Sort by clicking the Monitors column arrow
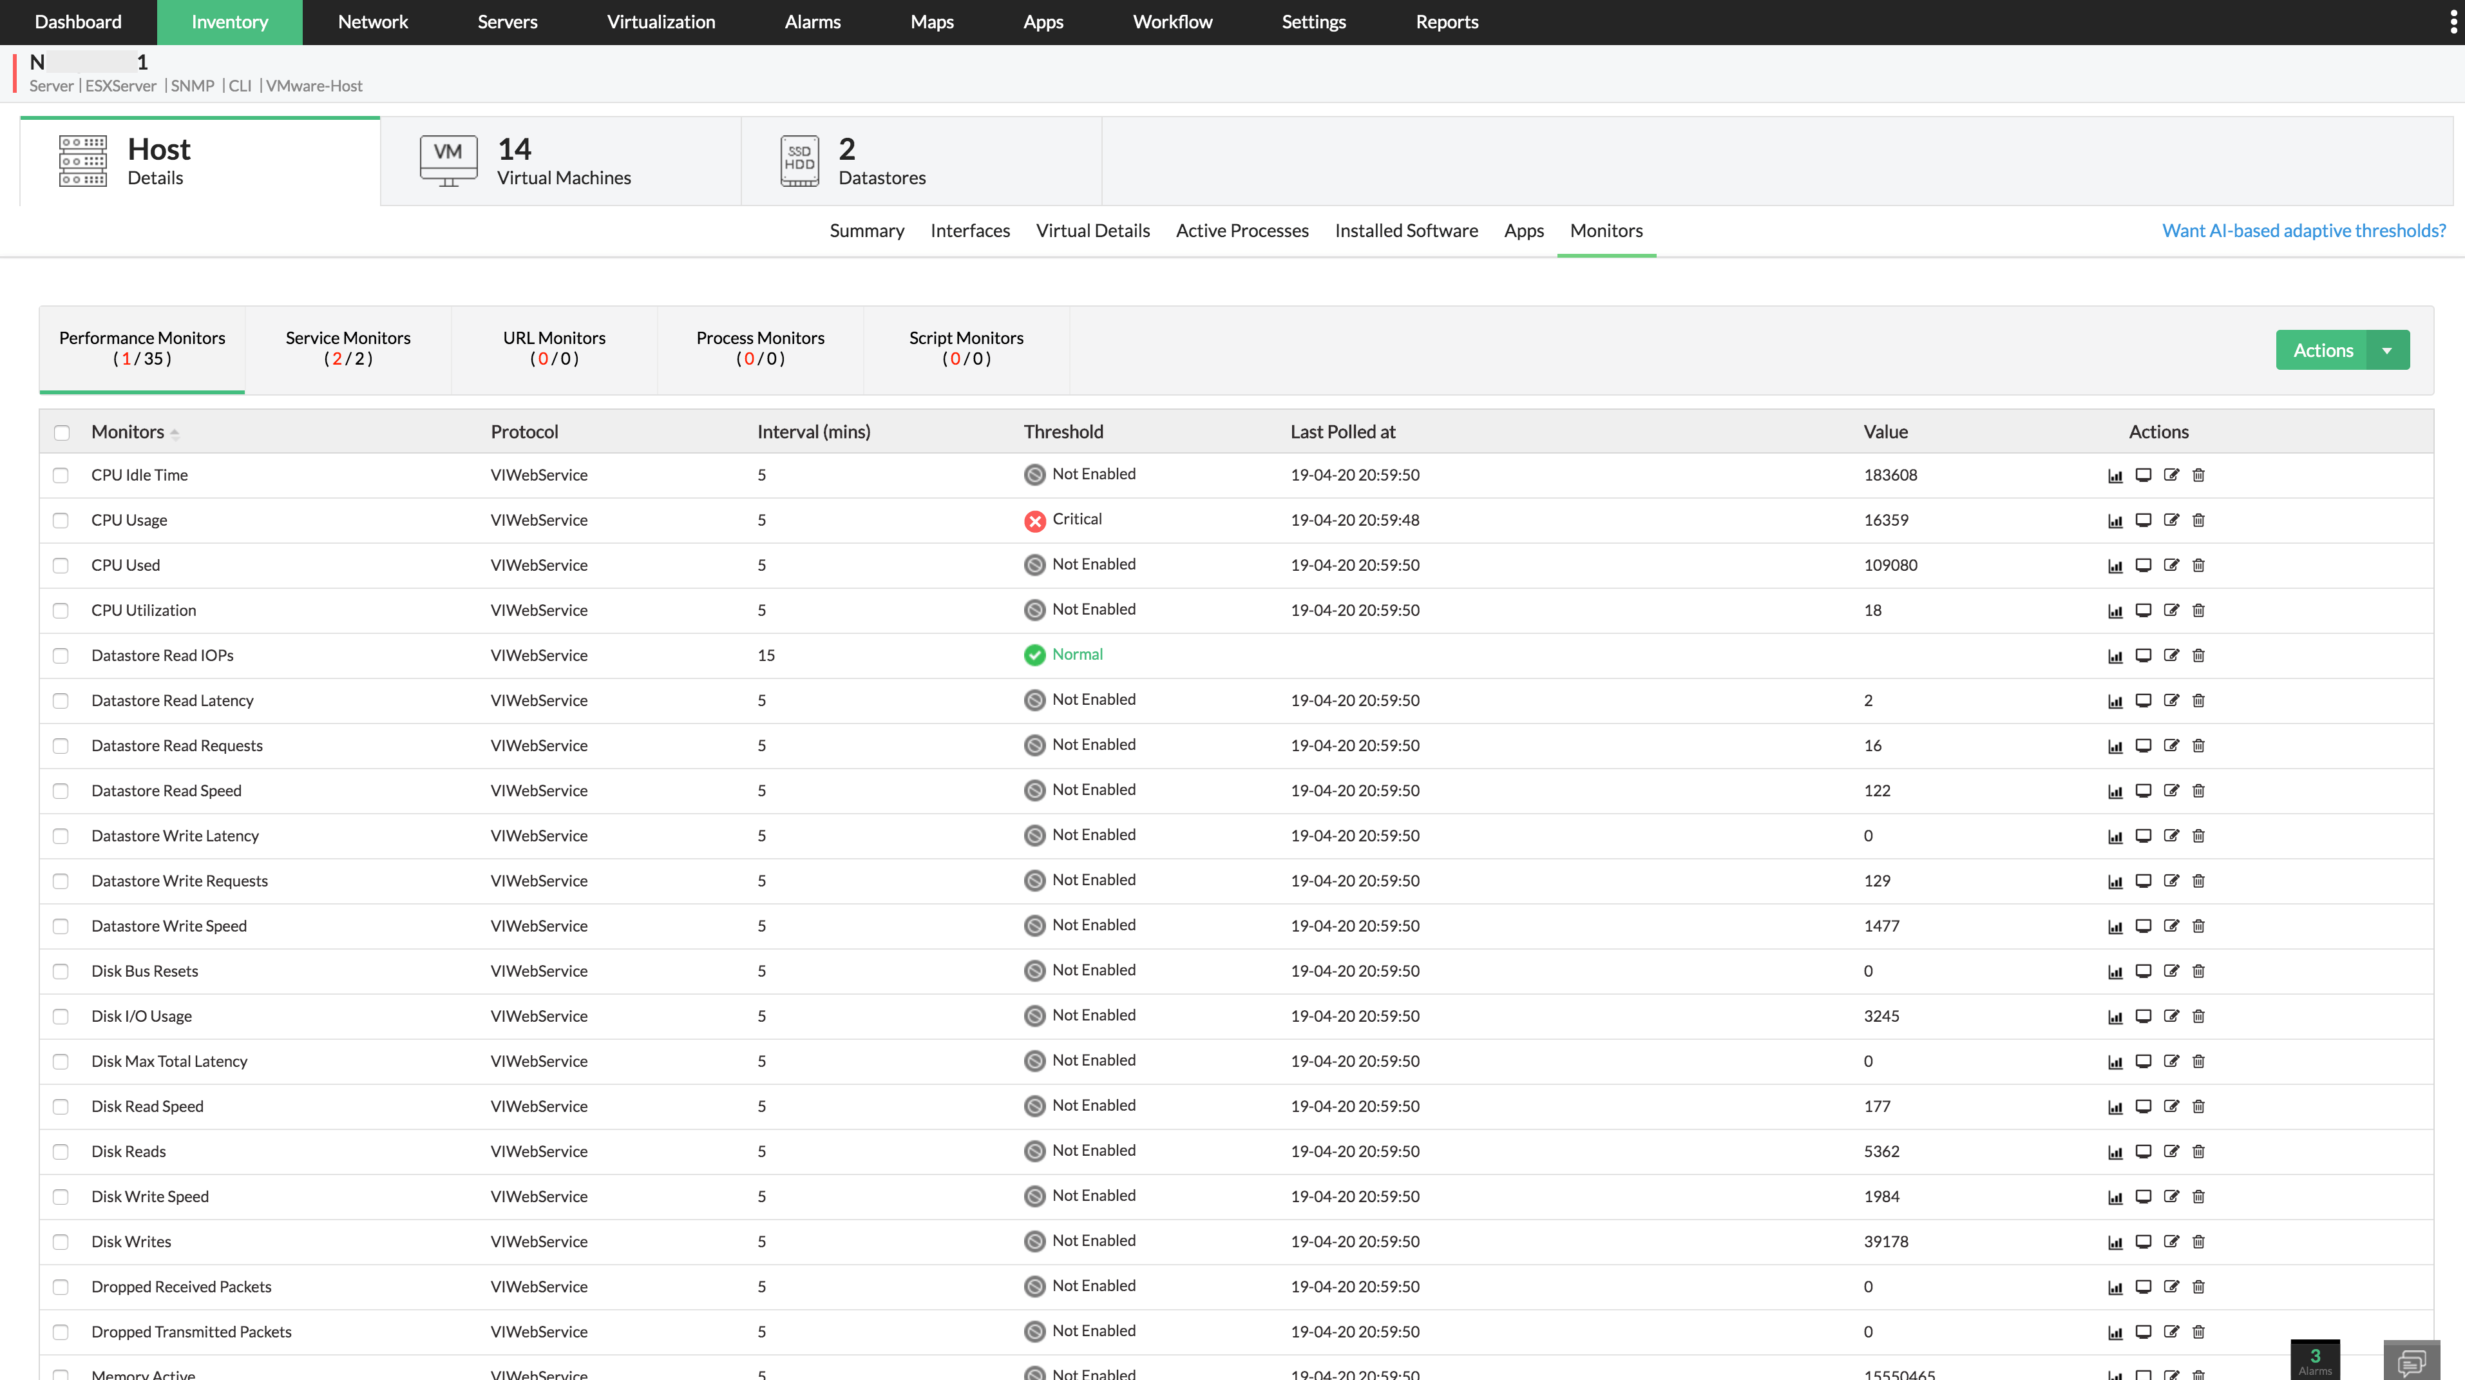 (x=176, y=432)
